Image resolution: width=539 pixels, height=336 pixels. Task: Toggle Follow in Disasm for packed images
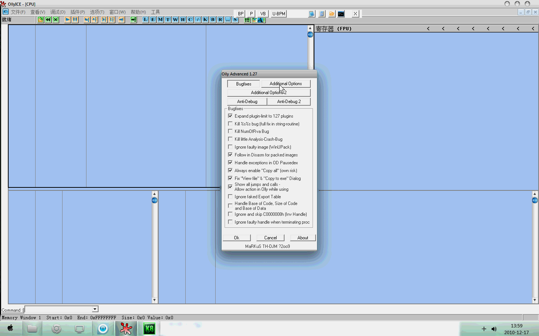[230, 155]
